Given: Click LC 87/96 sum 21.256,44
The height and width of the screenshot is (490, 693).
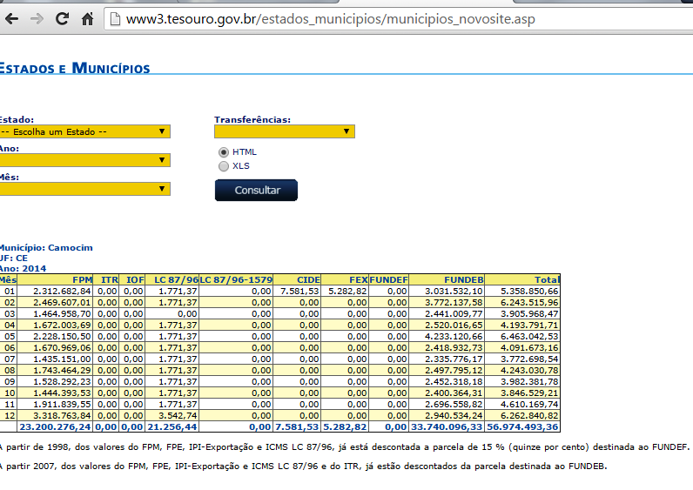Looking at the screenshot, I should point(172,427).
